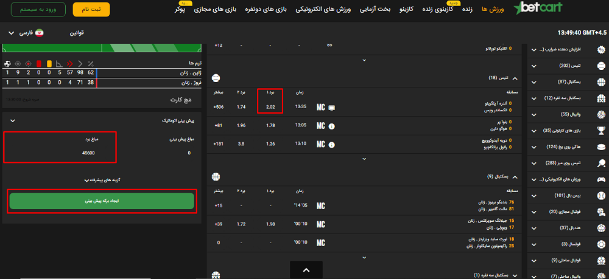609x279 pixels.
Task: Select odds 3.8 in the 13:10 match
Action: pyautogui.click(x=241, y=144)
